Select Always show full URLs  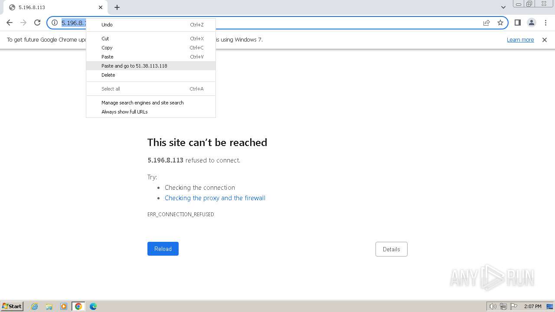pyautogui.click(x=151, y=112)
